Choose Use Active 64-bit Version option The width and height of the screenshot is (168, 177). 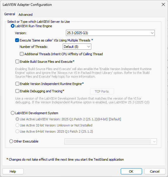click(x=17, y=131)
